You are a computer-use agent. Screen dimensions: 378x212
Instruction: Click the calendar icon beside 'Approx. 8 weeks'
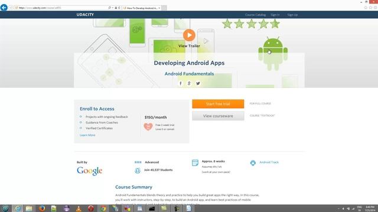[195, 163]
